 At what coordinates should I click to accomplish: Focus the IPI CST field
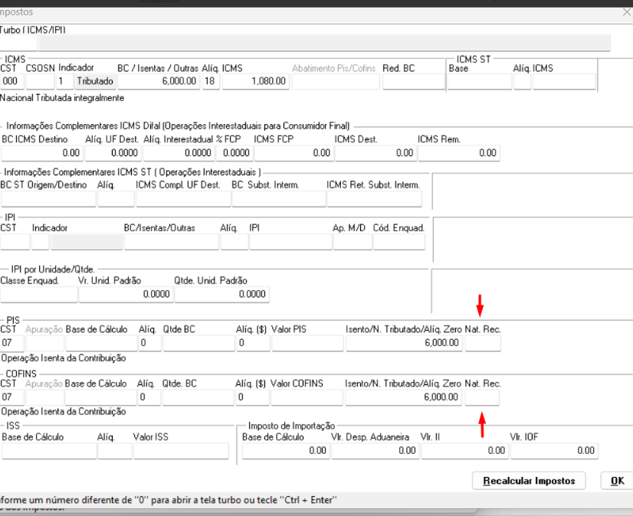15,242
